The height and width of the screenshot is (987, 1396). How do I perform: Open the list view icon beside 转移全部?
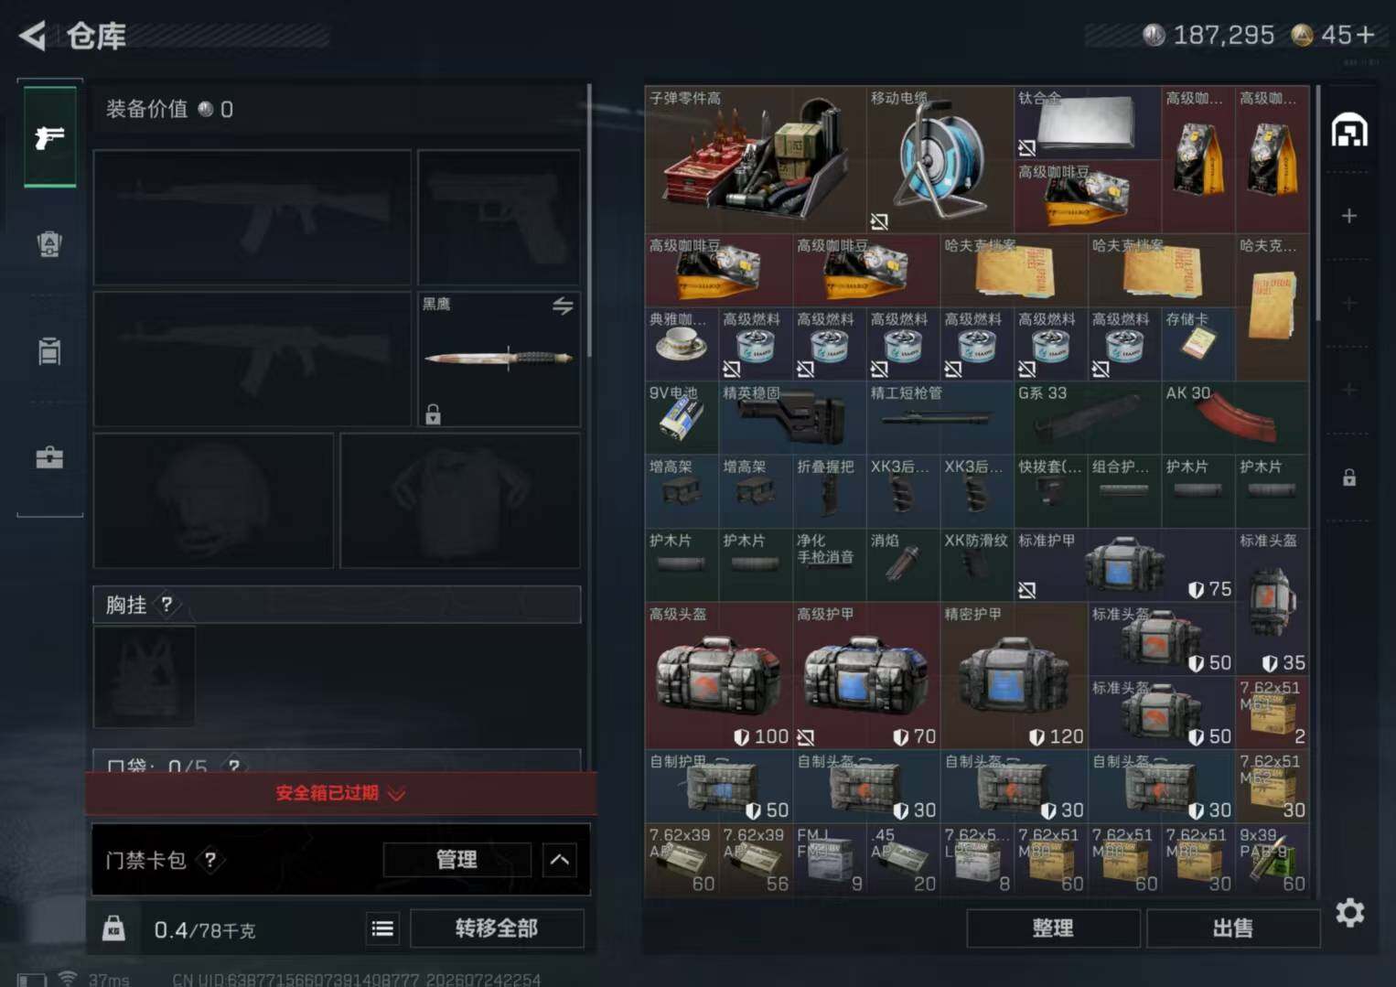click(382, 929)
